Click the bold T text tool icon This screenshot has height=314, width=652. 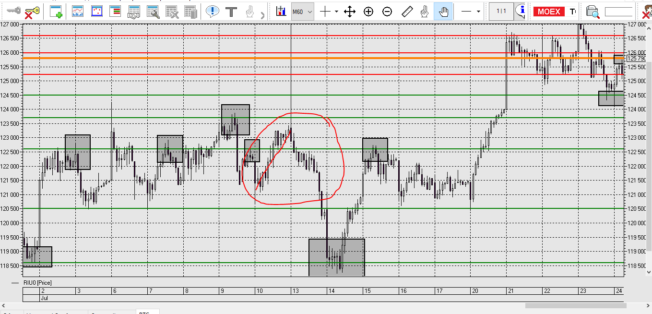pyautogui.click(x=232, y=12)
